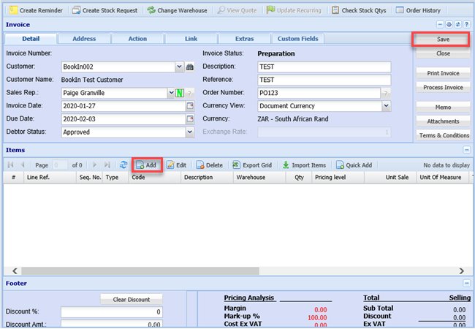Collapse the Items panel
This screenshot has width=475, height=329.
pyautogui.click(x=466, y=149)
